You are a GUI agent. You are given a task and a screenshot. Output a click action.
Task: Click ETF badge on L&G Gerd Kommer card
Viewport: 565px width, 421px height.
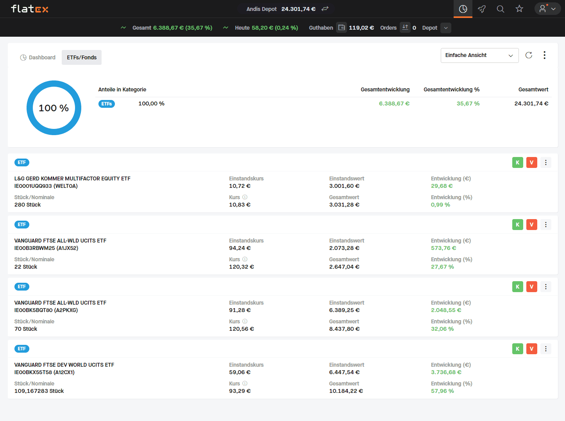coord(22,162)
